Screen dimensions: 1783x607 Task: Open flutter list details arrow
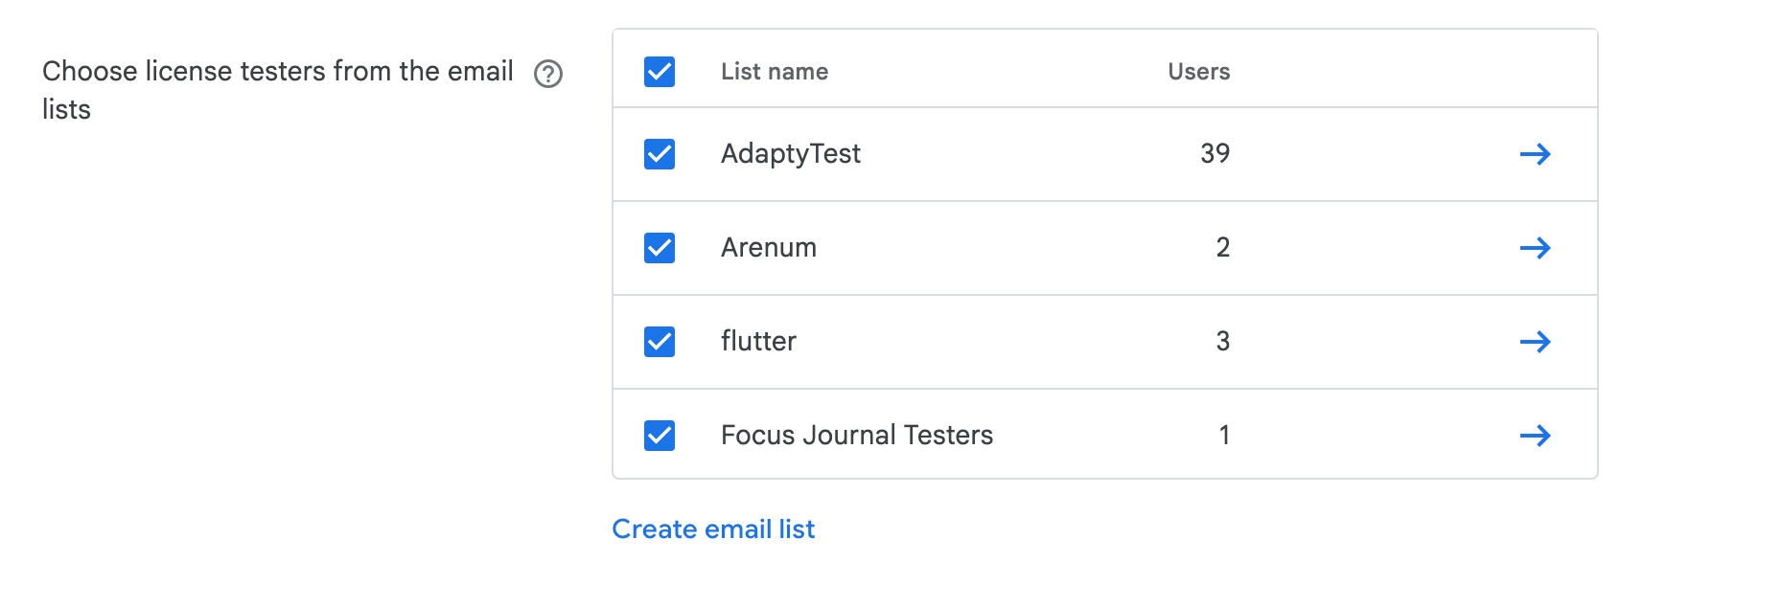point(1535,342)
